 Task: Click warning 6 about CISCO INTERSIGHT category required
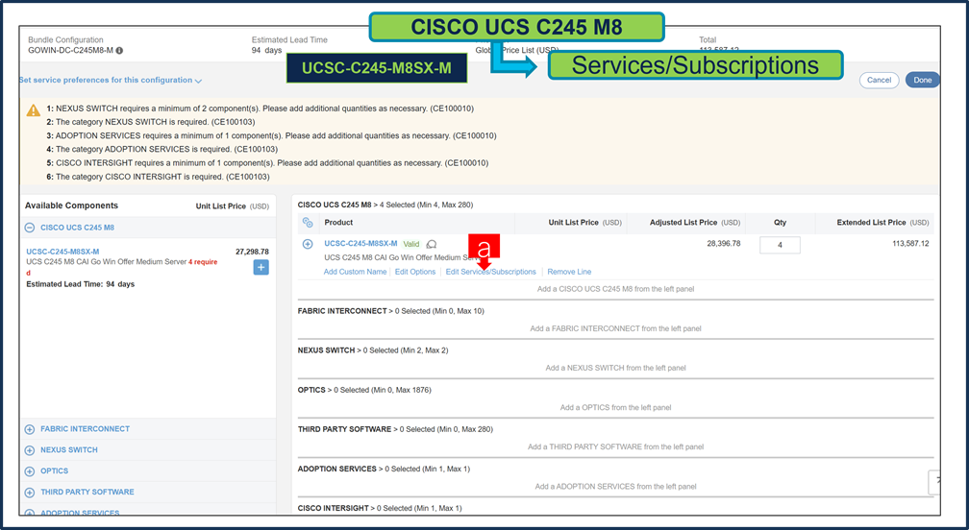(159, 177)
